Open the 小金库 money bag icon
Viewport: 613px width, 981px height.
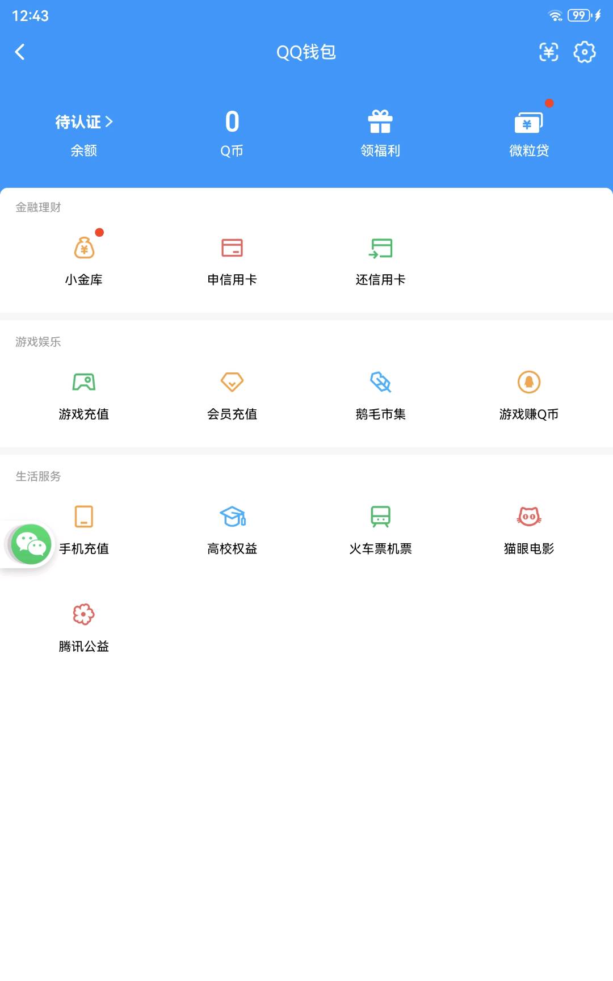point(84,248)
